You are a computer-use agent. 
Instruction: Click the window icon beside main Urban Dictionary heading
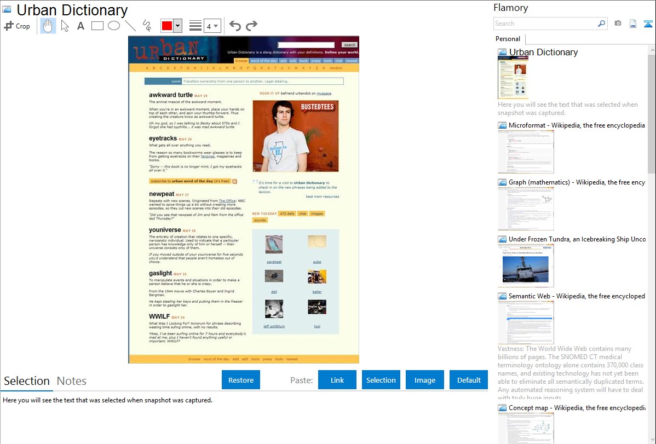coord(7,9)
